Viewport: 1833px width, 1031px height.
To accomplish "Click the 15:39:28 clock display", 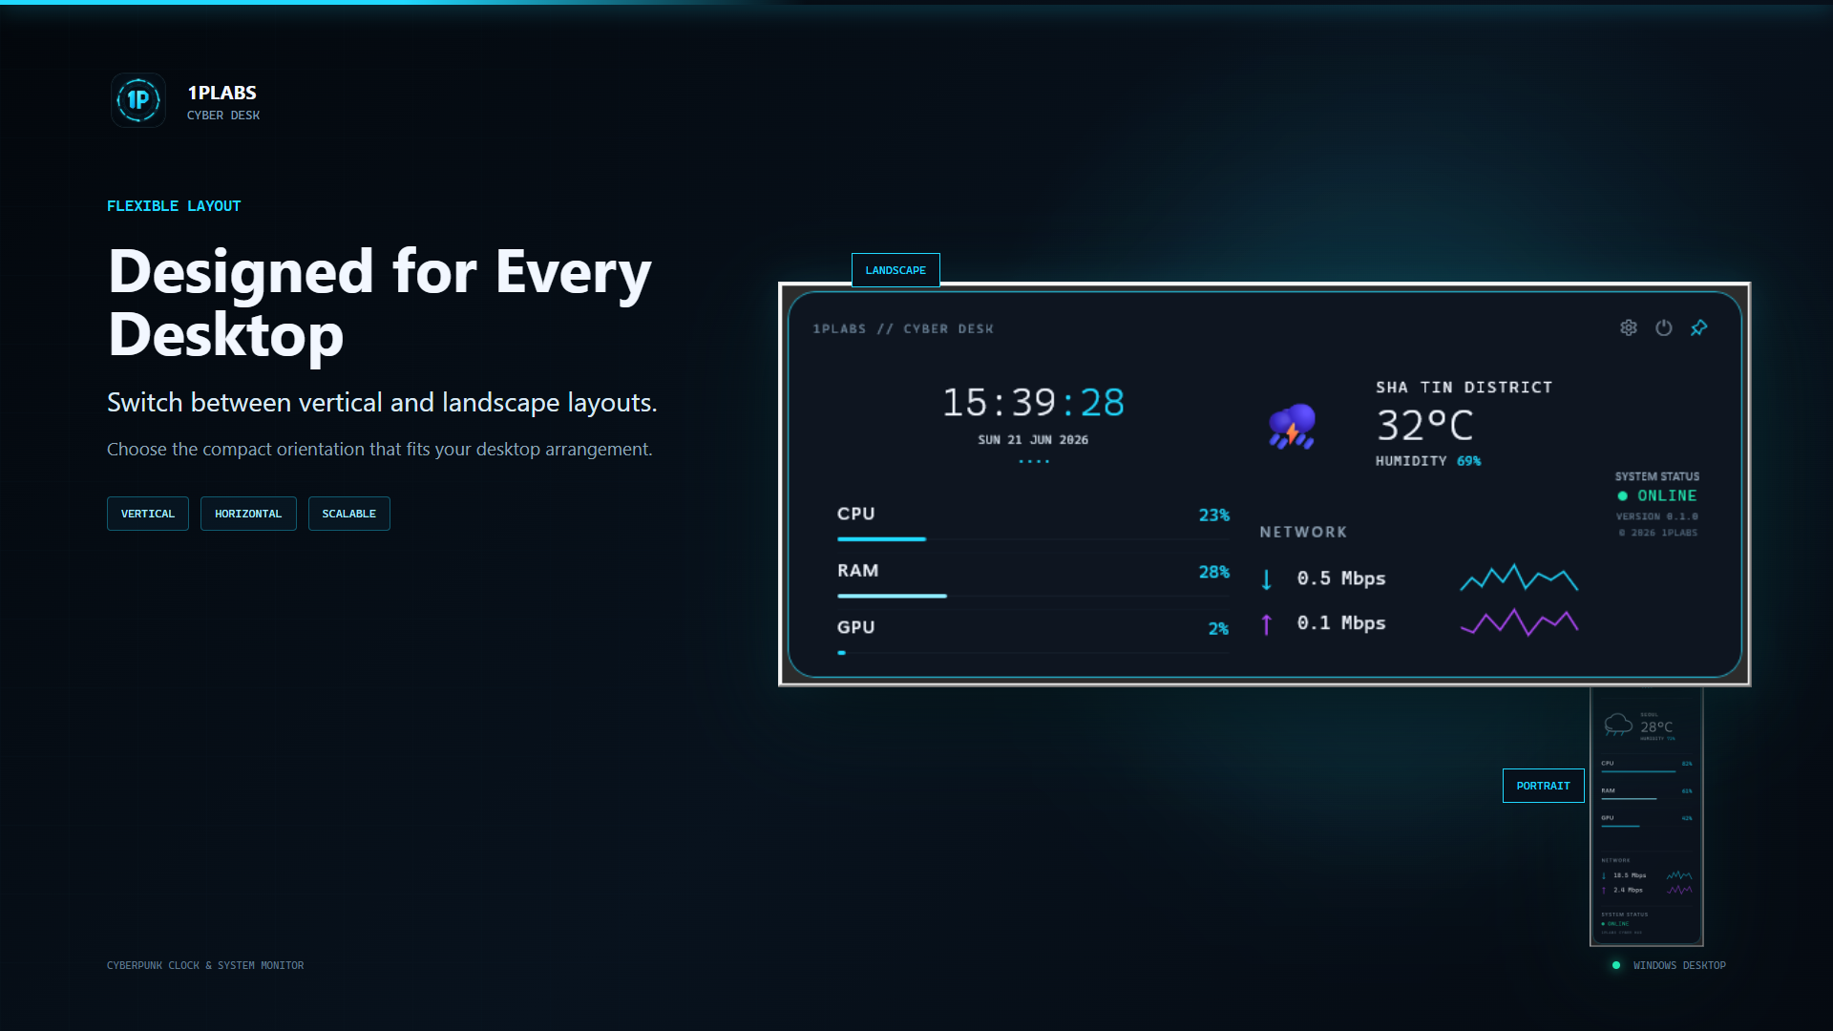I will (1033, 402).
